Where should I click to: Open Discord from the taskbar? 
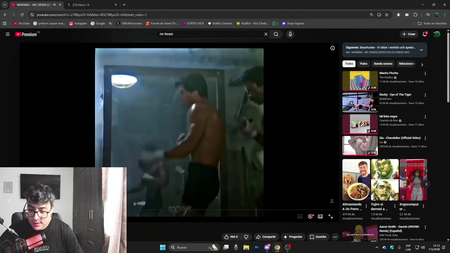pos(267,247)
